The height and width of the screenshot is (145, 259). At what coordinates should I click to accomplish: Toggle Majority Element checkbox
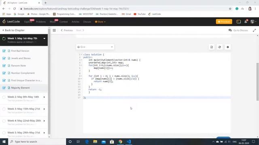[4, 88]
